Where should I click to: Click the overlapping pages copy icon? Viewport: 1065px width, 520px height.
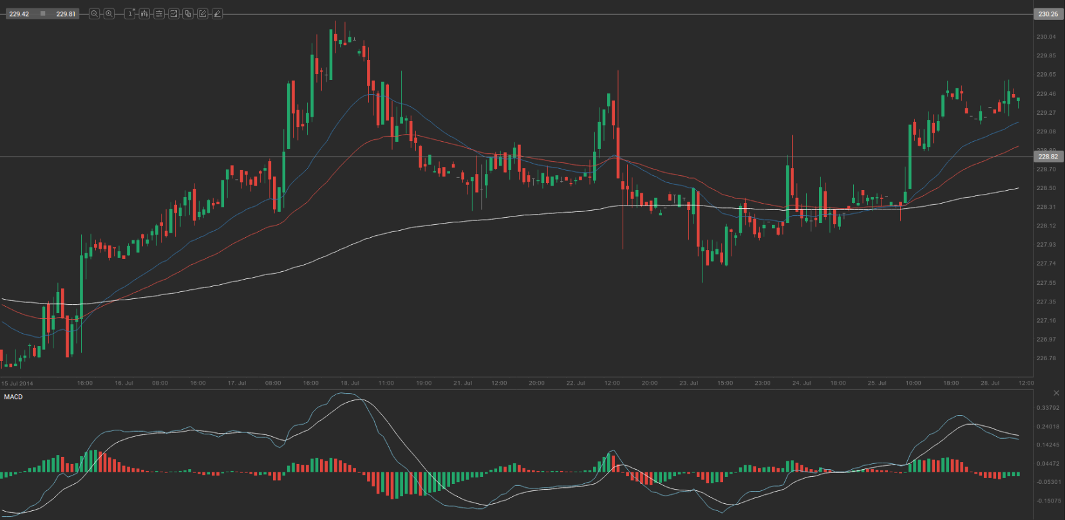pos(188,14)
